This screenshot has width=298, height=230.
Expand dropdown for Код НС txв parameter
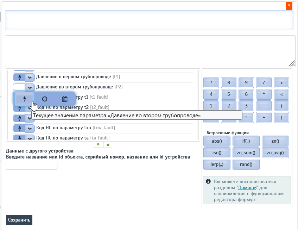coord(30,128)
